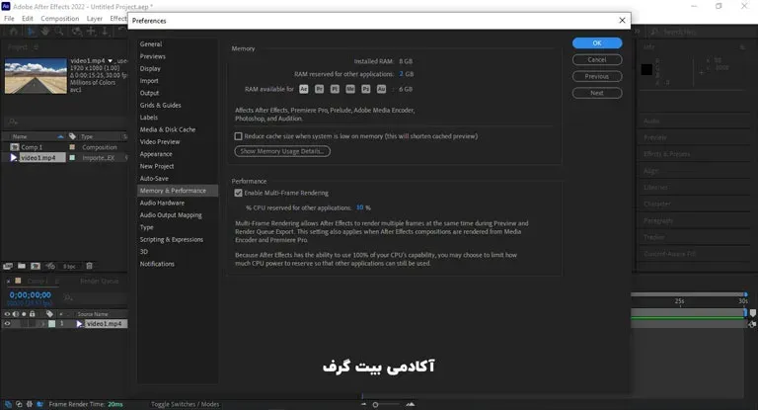Click the timeline search magnifier icon
758x410 pixels.
68,296
